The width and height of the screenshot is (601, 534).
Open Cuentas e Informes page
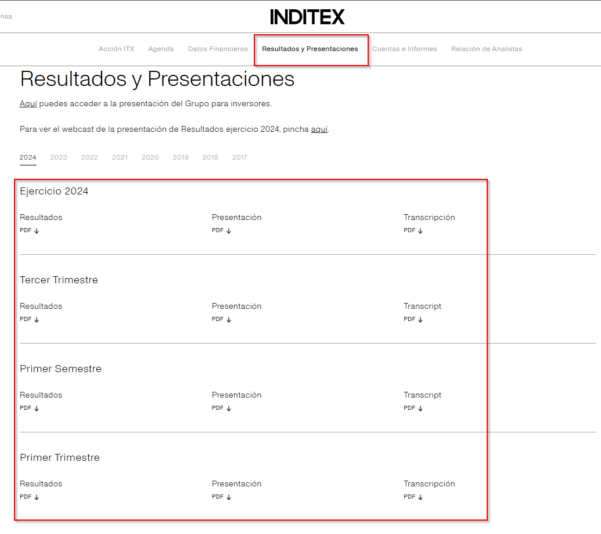tap(404, 49)
